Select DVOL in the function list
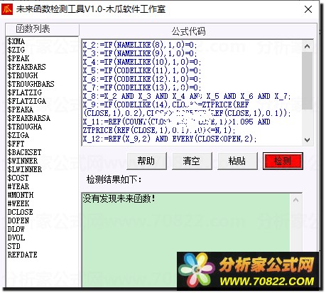This screenshot has width=326, height=293. pos(16,238)
